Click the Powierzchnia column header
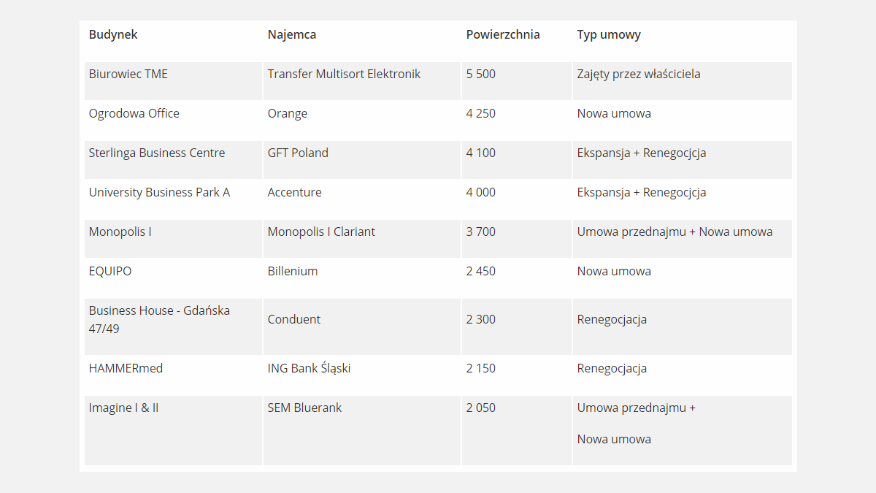The width and height of the screenshot is (876, 493). pyautogui.click(x=503, y=34)
